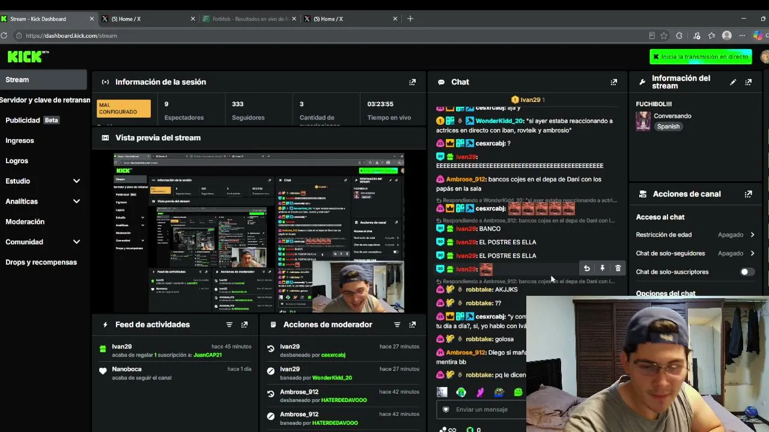Pop out the Chat panel
769x432 pixels.
point(613,82)
